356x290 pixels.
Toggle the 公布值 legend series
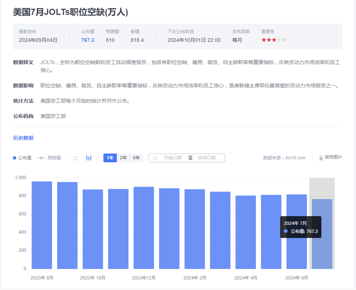pos(22,158)
